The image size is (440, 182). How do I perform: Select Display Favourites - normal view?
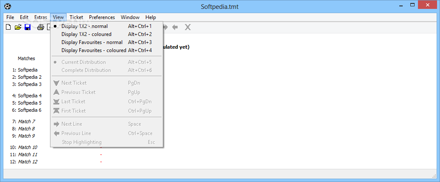pos(107,42)
